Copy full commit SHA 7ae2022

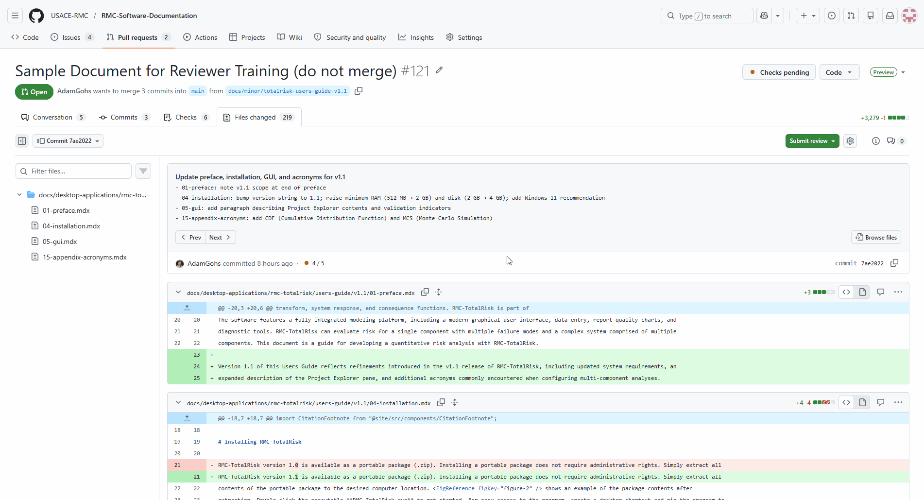pyautogui.click(x=894, y=263)
